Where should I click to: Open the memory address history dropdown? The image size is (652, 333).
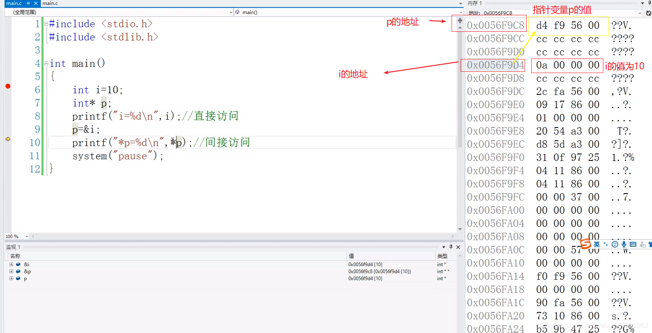click(640, 13)
